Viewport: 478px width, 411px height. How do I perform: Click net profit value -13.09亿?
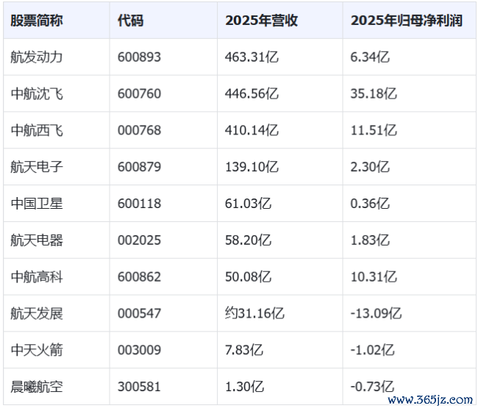click(377, 313)
